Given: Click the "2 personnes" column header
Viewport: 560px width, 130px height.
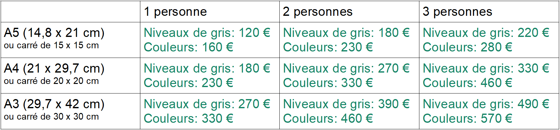Looking at the screenshot, I should click(318, 12).
